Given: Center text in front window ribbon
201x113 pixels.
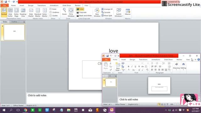Looking at the screenshot, I should 155,70.
